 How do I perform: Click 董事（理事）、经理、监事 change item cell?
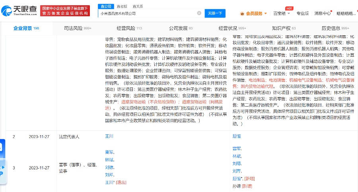[x=78, y=168]
